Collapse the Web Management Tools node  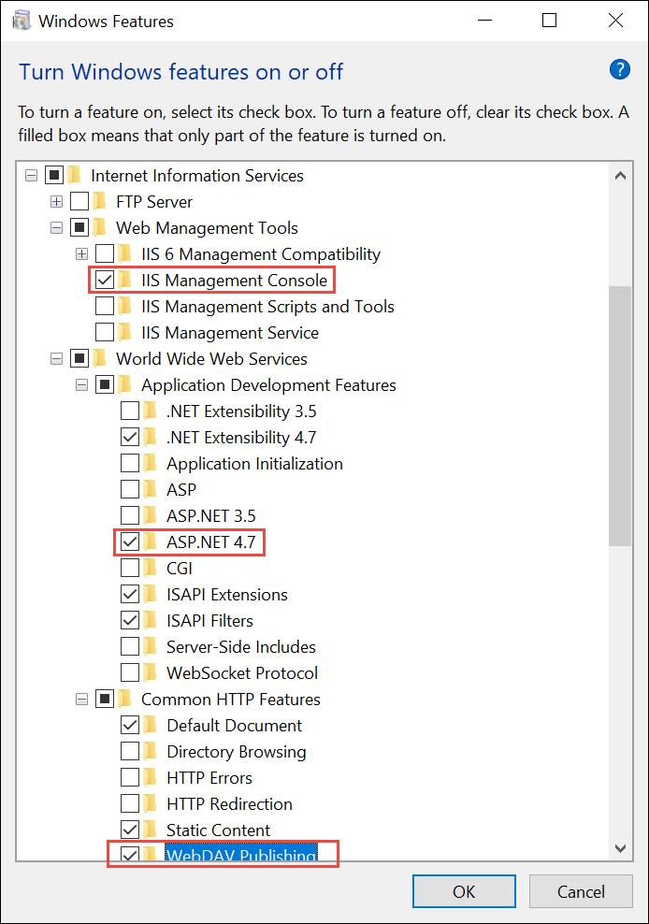(57, 228)
